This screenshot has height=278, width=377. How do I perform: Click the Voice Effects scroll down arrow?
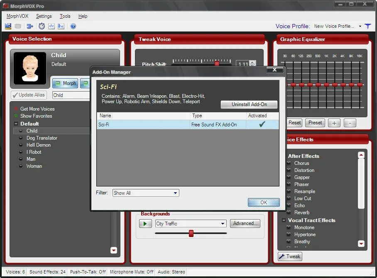361,244
